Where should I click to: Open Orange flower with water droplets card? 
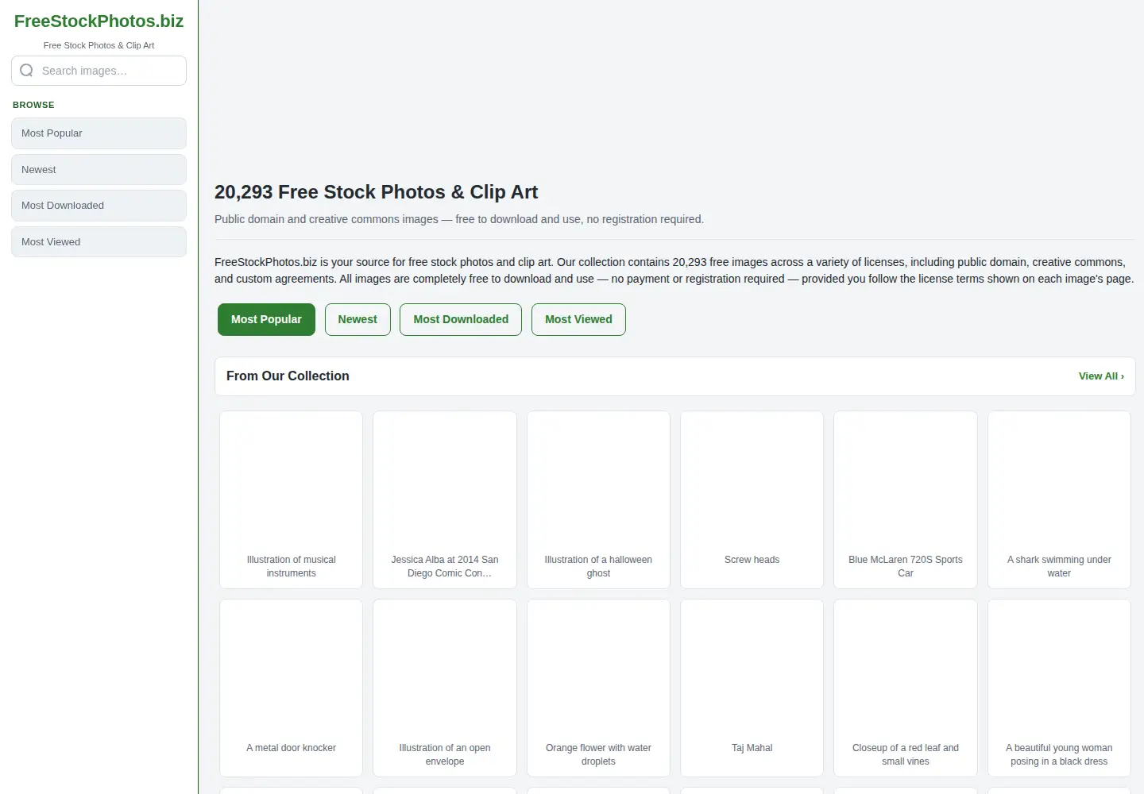coord(598,688)
